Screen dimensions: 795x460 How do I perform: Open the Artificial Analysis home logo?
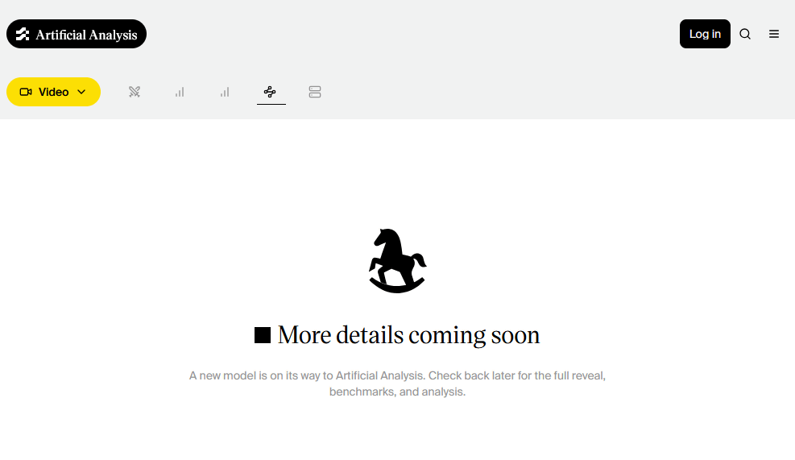77,34
